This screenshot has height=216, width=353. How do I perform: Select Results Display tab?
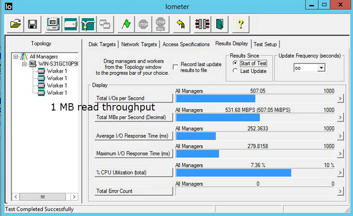click(x=232, y=44)
